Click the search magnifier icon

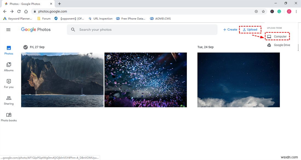(x=73, y=29)
